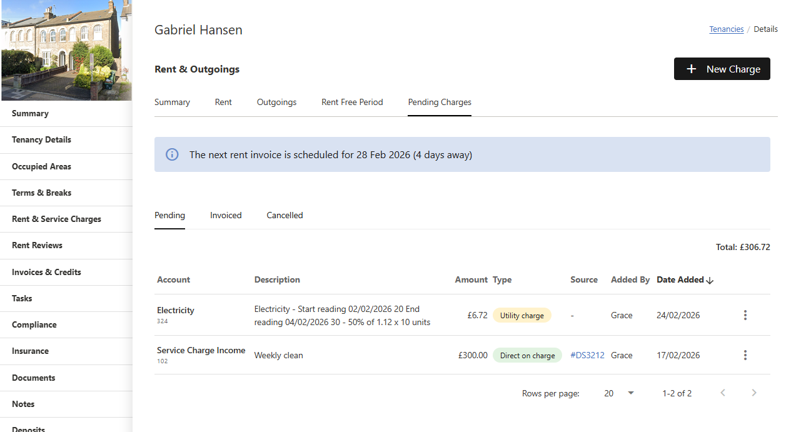Click the info icon in the invoice banner
796x432 pixels.
coord(172,154)
